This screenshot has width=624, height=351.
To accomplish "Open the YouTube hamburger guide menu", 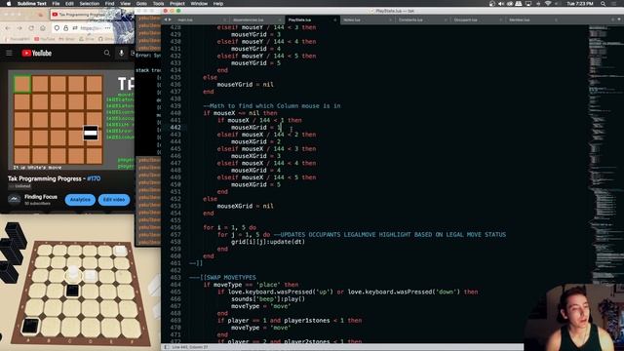I will click(x=9, y=53).
